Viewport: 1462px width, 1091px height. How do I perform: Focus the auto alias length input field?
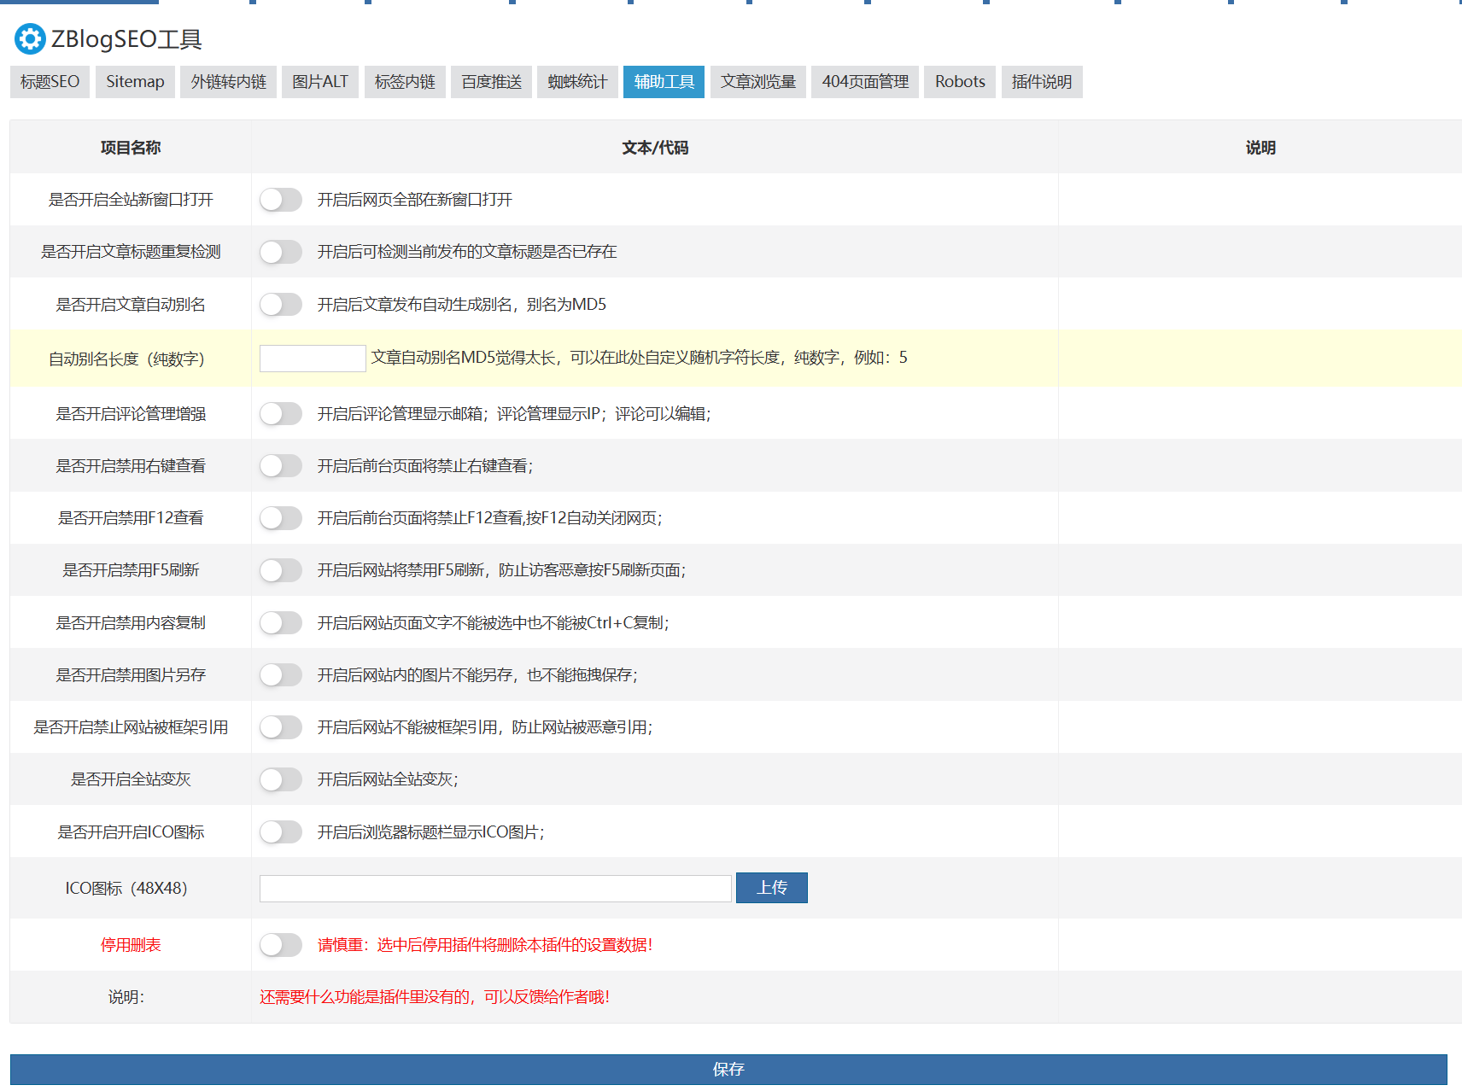pyautogui.click(x=313, y=359)
